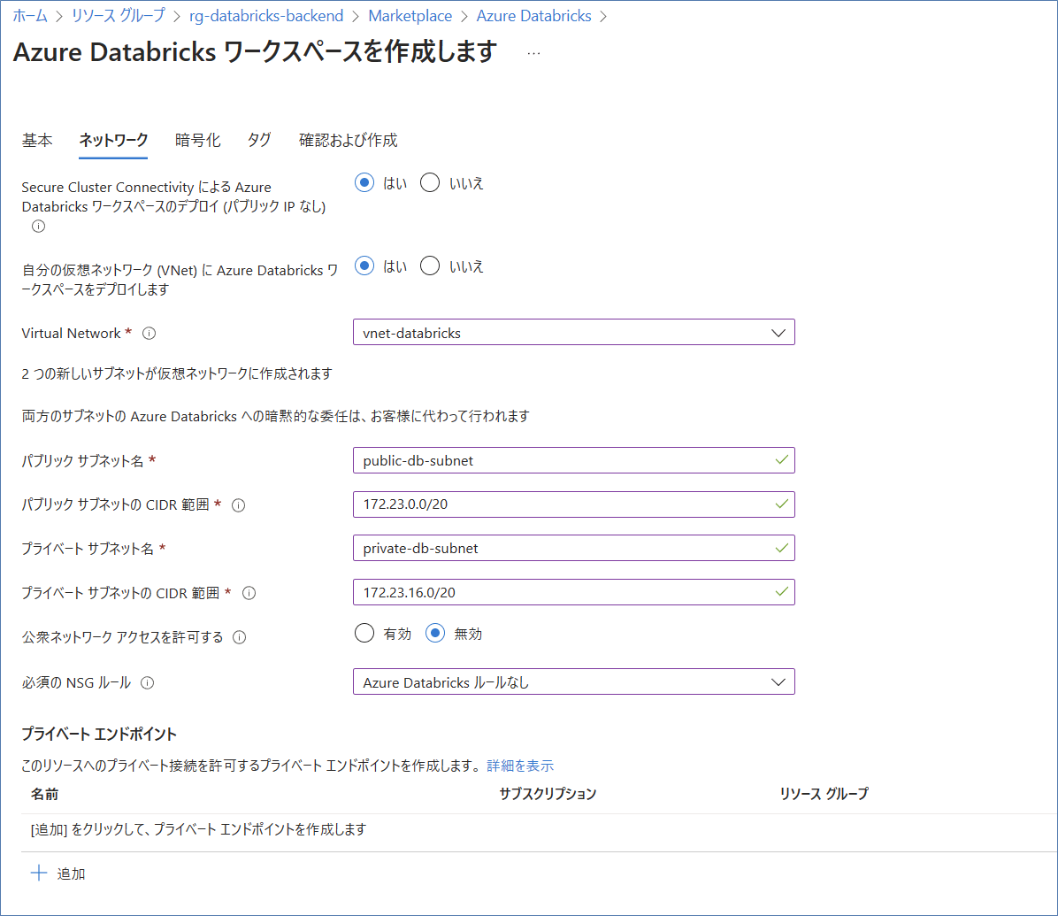Select いいえ for Secure Cluster Connectivity
This screenshot has height=916, width=1058.
430,183
